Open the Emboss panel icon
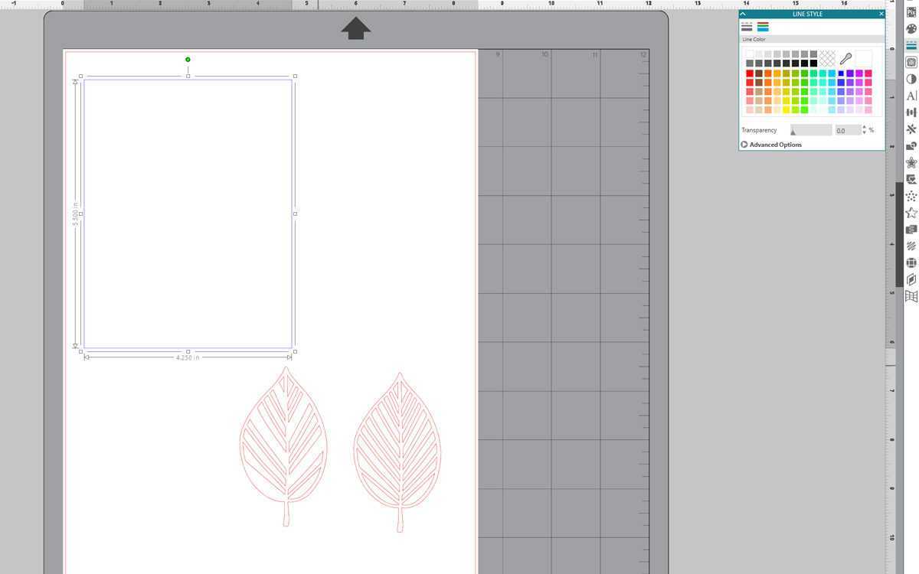The width and height of the screenshot is (919, 574). click(911, 179)
